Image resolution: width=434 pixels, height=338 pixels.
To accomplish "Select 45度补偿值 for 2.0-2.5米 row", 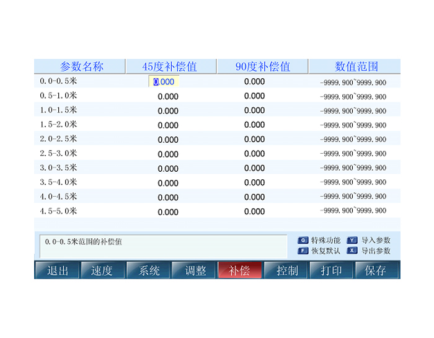I will click(x=168, y=140).
